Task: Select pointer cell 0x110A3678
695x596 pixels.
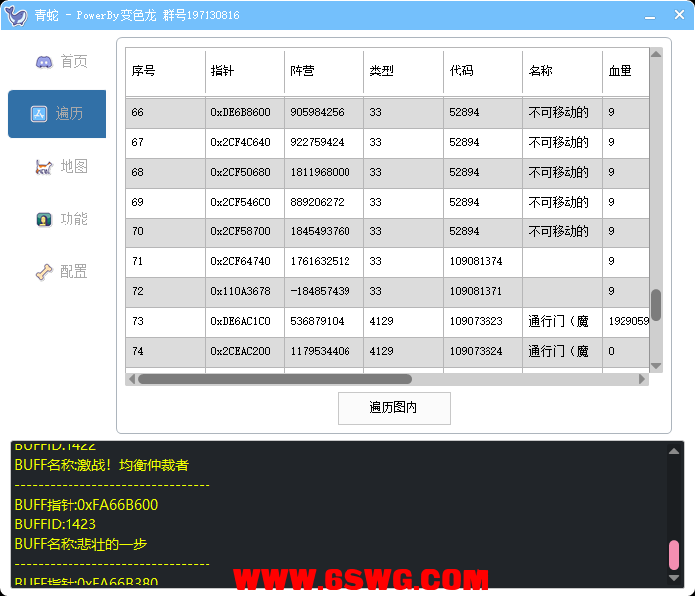Action: (x=244, y=292)
